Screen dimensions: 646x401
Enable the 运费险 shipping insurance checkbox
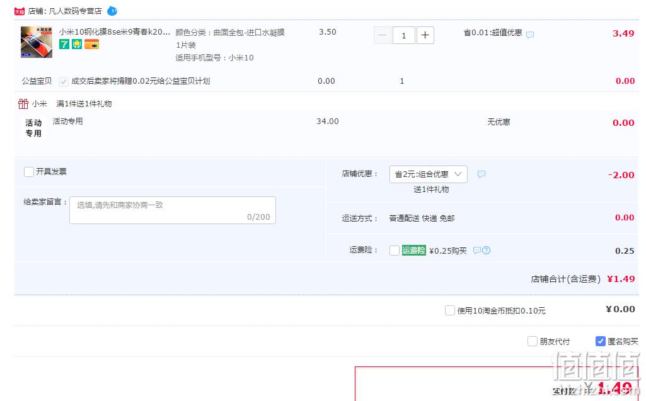pyautogui.click(x=395, y=251)
